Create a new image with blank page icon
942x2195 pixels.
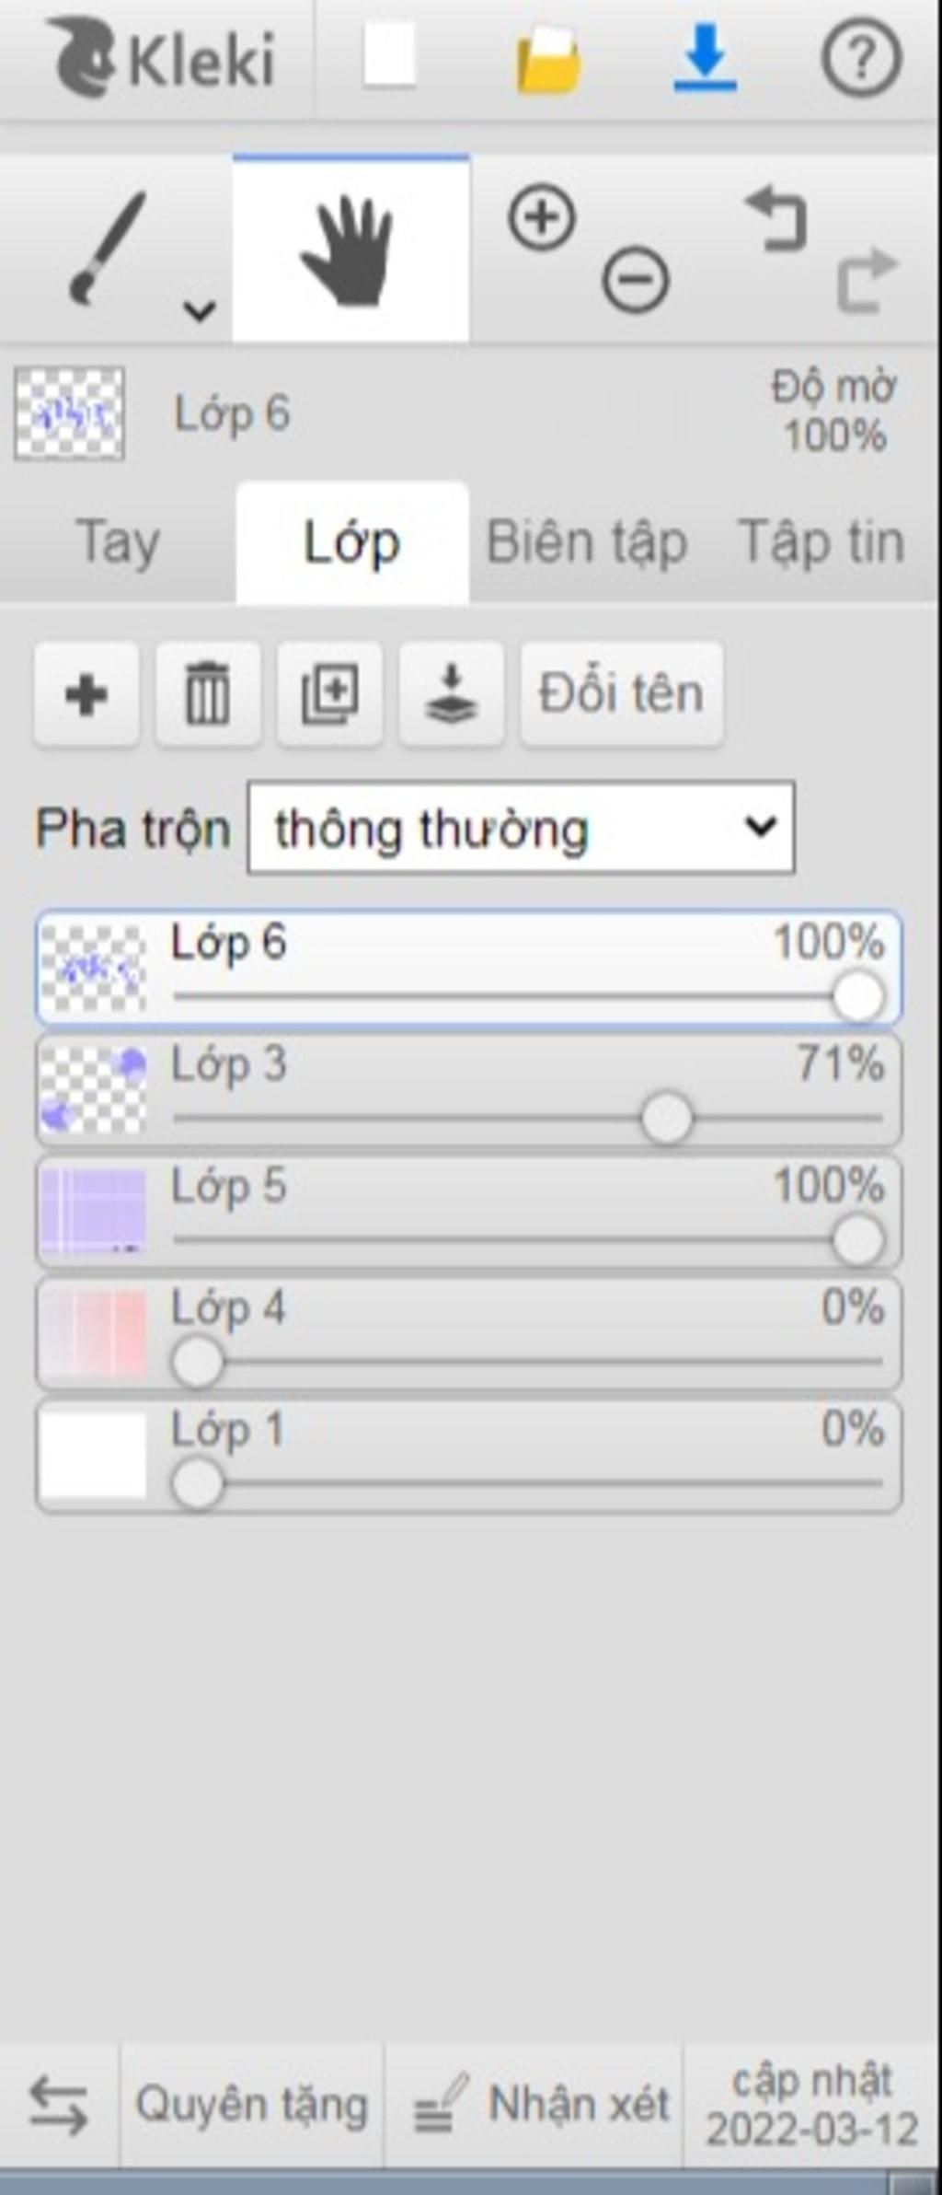click(389, 57)
